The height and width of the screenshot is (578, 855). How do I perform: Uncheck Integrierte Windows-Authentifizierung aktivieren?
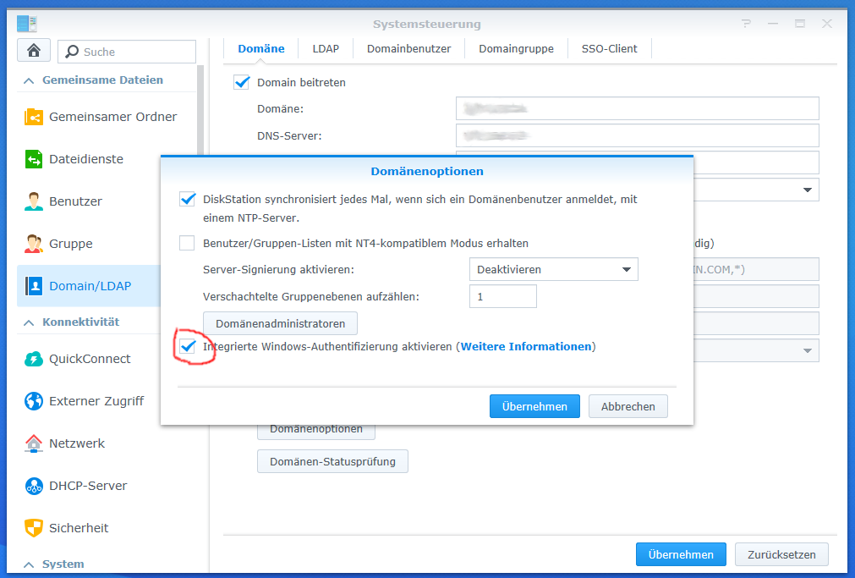tap(188, 345)
